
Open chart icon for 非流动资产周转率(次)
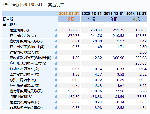(x=55, y=108)
